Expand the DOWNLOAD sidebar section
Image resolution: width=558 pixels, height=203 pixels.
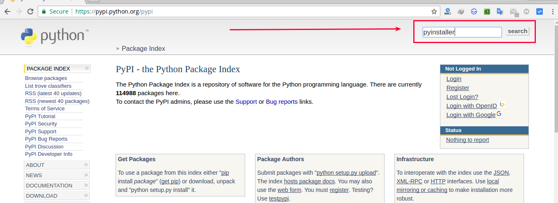coord(57,196)
